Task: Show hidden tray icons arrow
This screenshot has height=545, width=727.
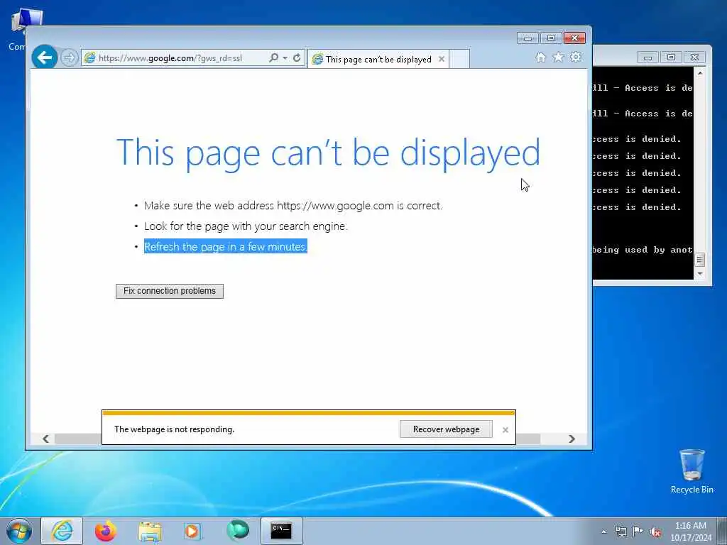Action: (x=603, y=532)
